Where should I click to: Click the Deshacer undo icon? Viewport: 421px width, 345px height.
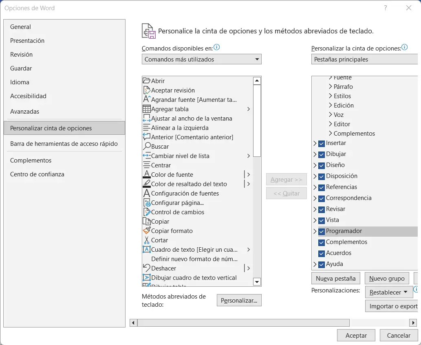[146, 268]
